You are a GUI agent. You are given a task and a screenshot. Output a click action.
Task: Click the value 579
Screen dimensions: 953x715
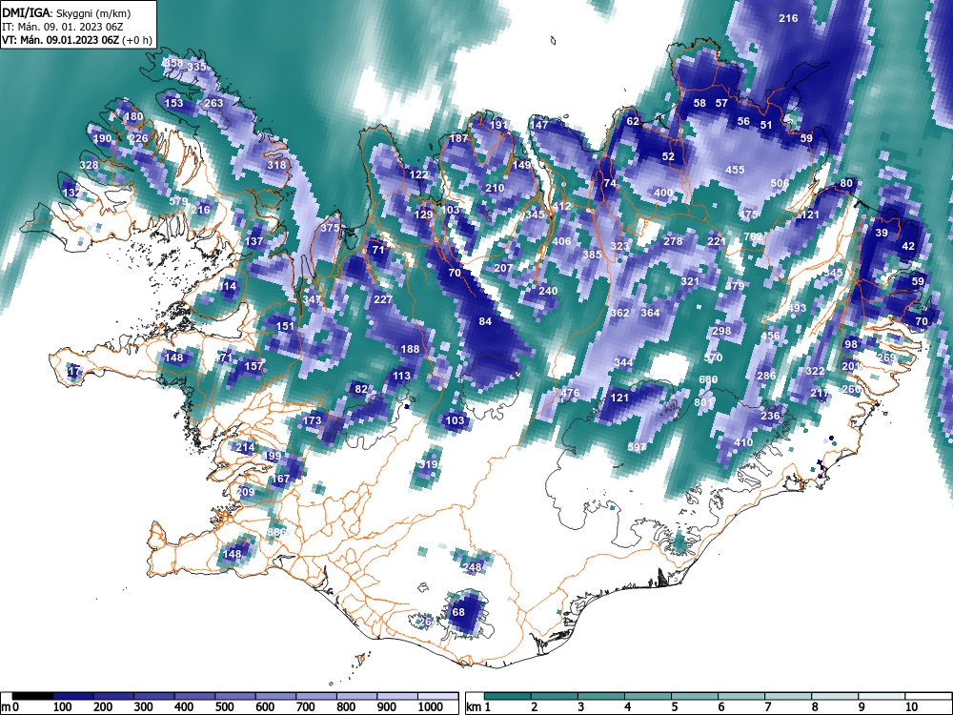point(178,201)
